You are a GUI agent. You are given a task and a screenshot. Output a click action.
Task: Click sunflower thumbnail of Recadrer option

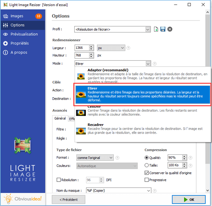tap(81, 131)
